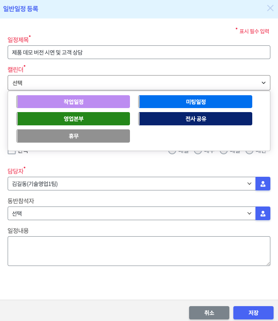The width and height of the screenshot is (278, 321).
Task: Pick the 미팅일정 calendar option
Action: click(196, 102)
